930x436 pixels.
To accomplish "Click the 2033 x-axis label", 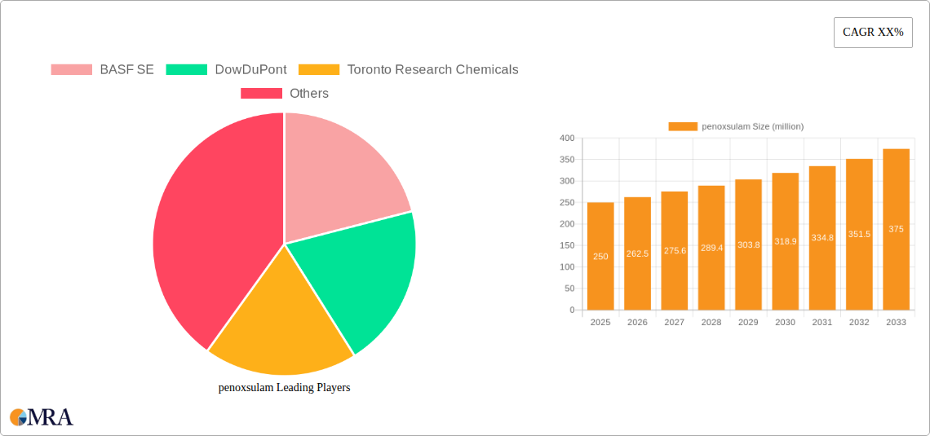I will (x=897, y=323).
